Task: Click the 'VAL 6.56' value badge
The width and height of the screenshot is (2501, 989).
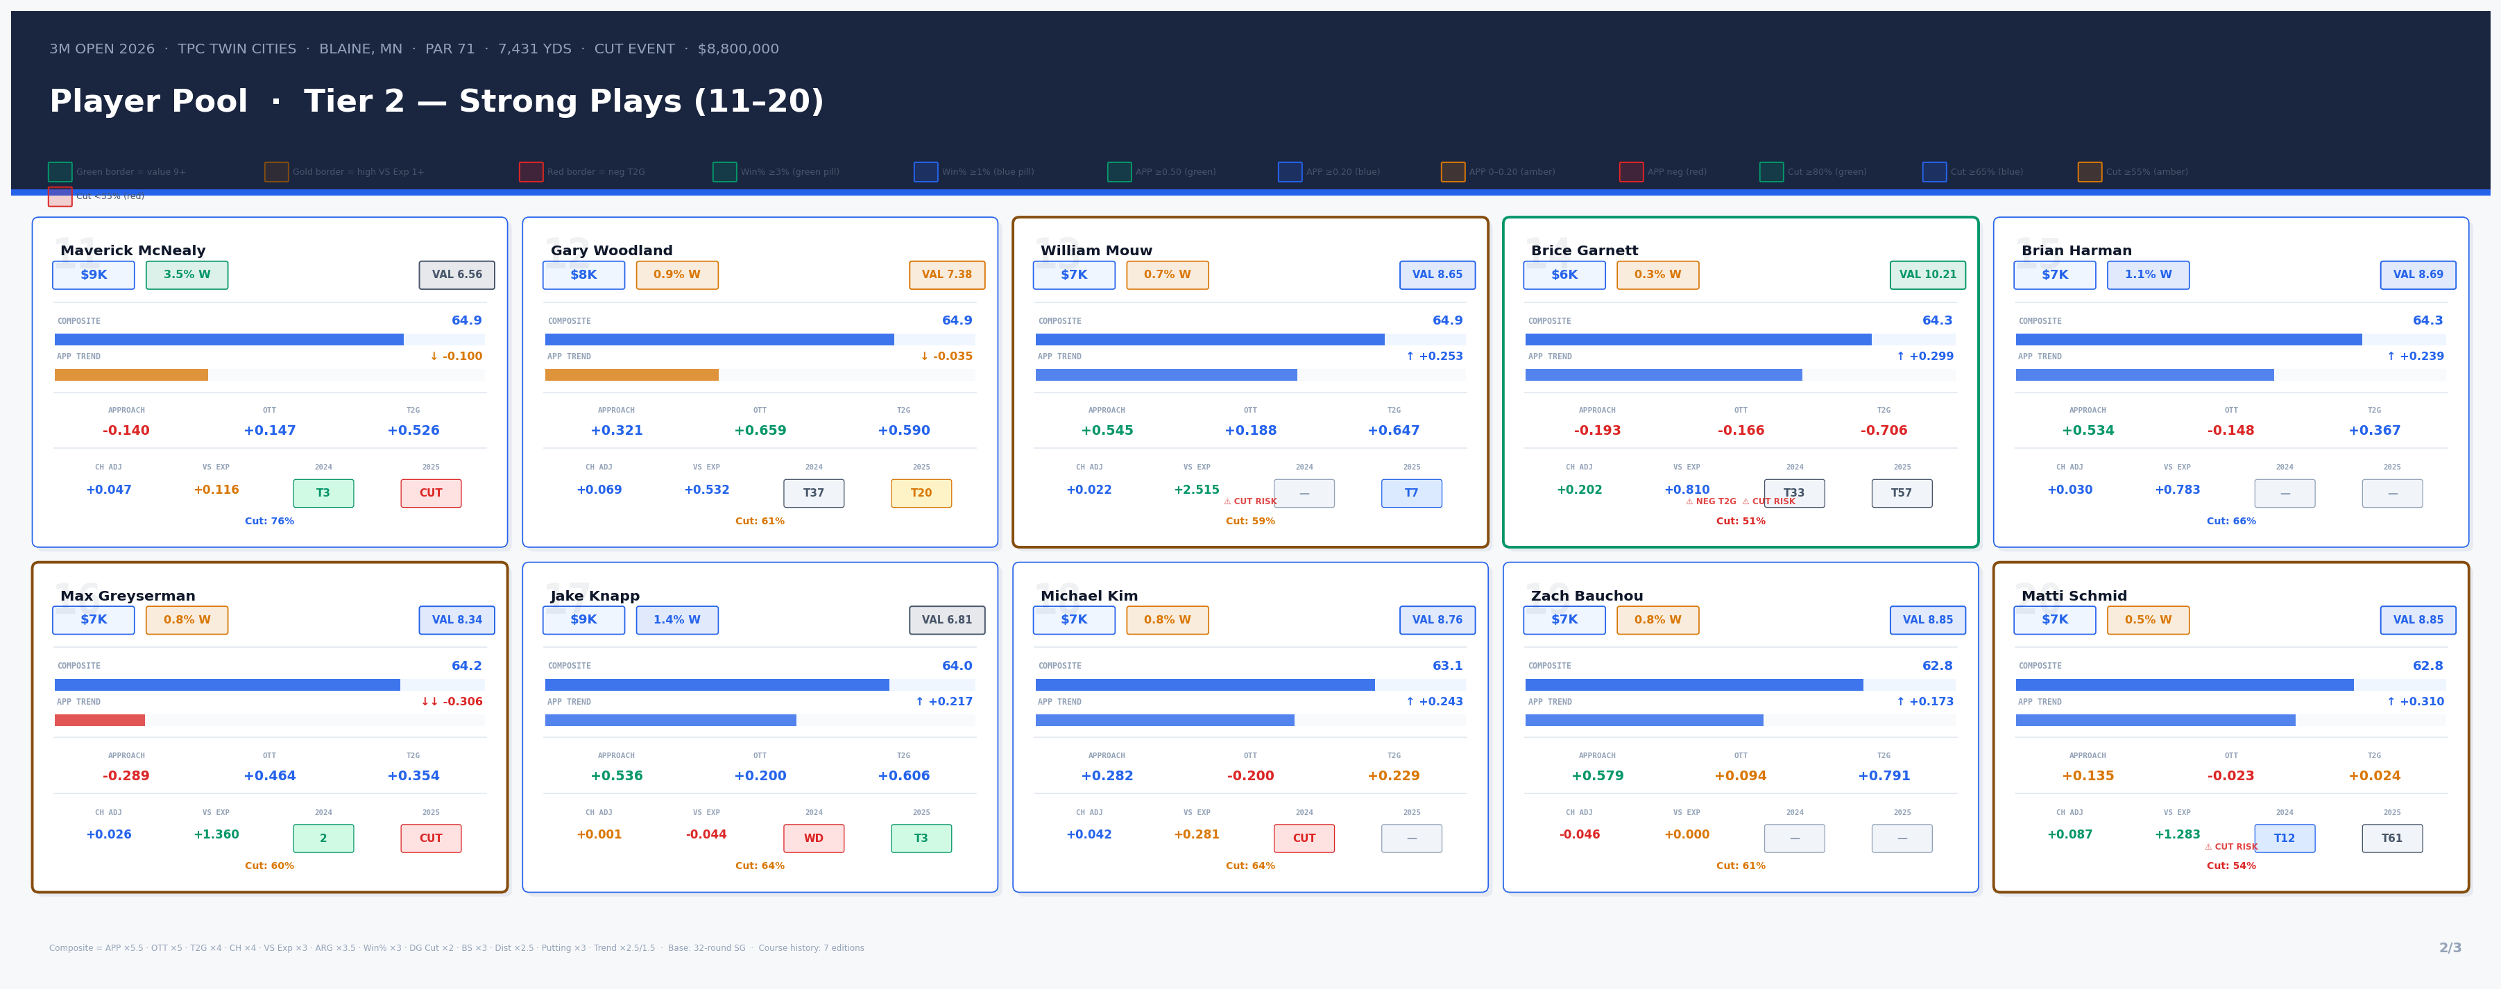Action: tap(456, 275)
